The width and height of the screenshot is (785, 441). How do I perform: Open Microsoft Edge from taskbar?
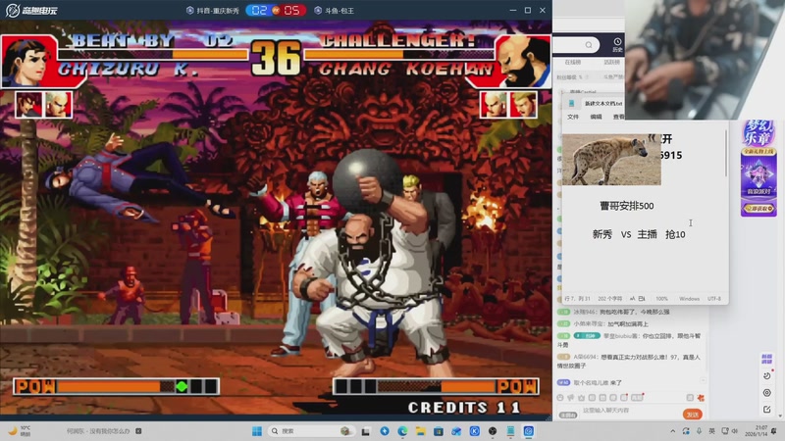tap(402, 431)
